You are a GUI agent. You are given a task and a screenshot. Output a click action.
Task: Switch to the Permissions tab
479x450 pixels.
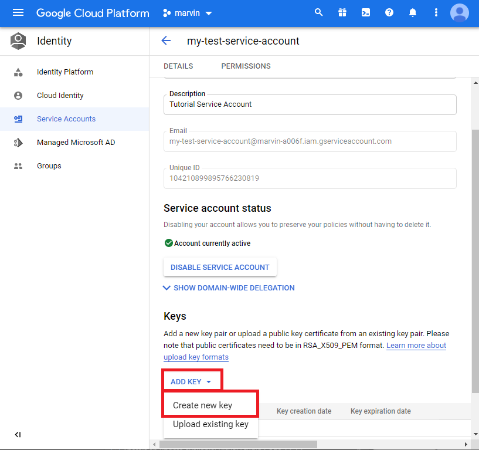[246, 66]
